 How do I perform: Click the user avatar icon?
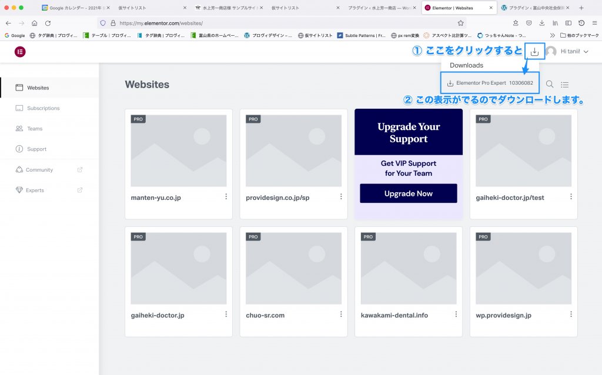coord(551,52)
